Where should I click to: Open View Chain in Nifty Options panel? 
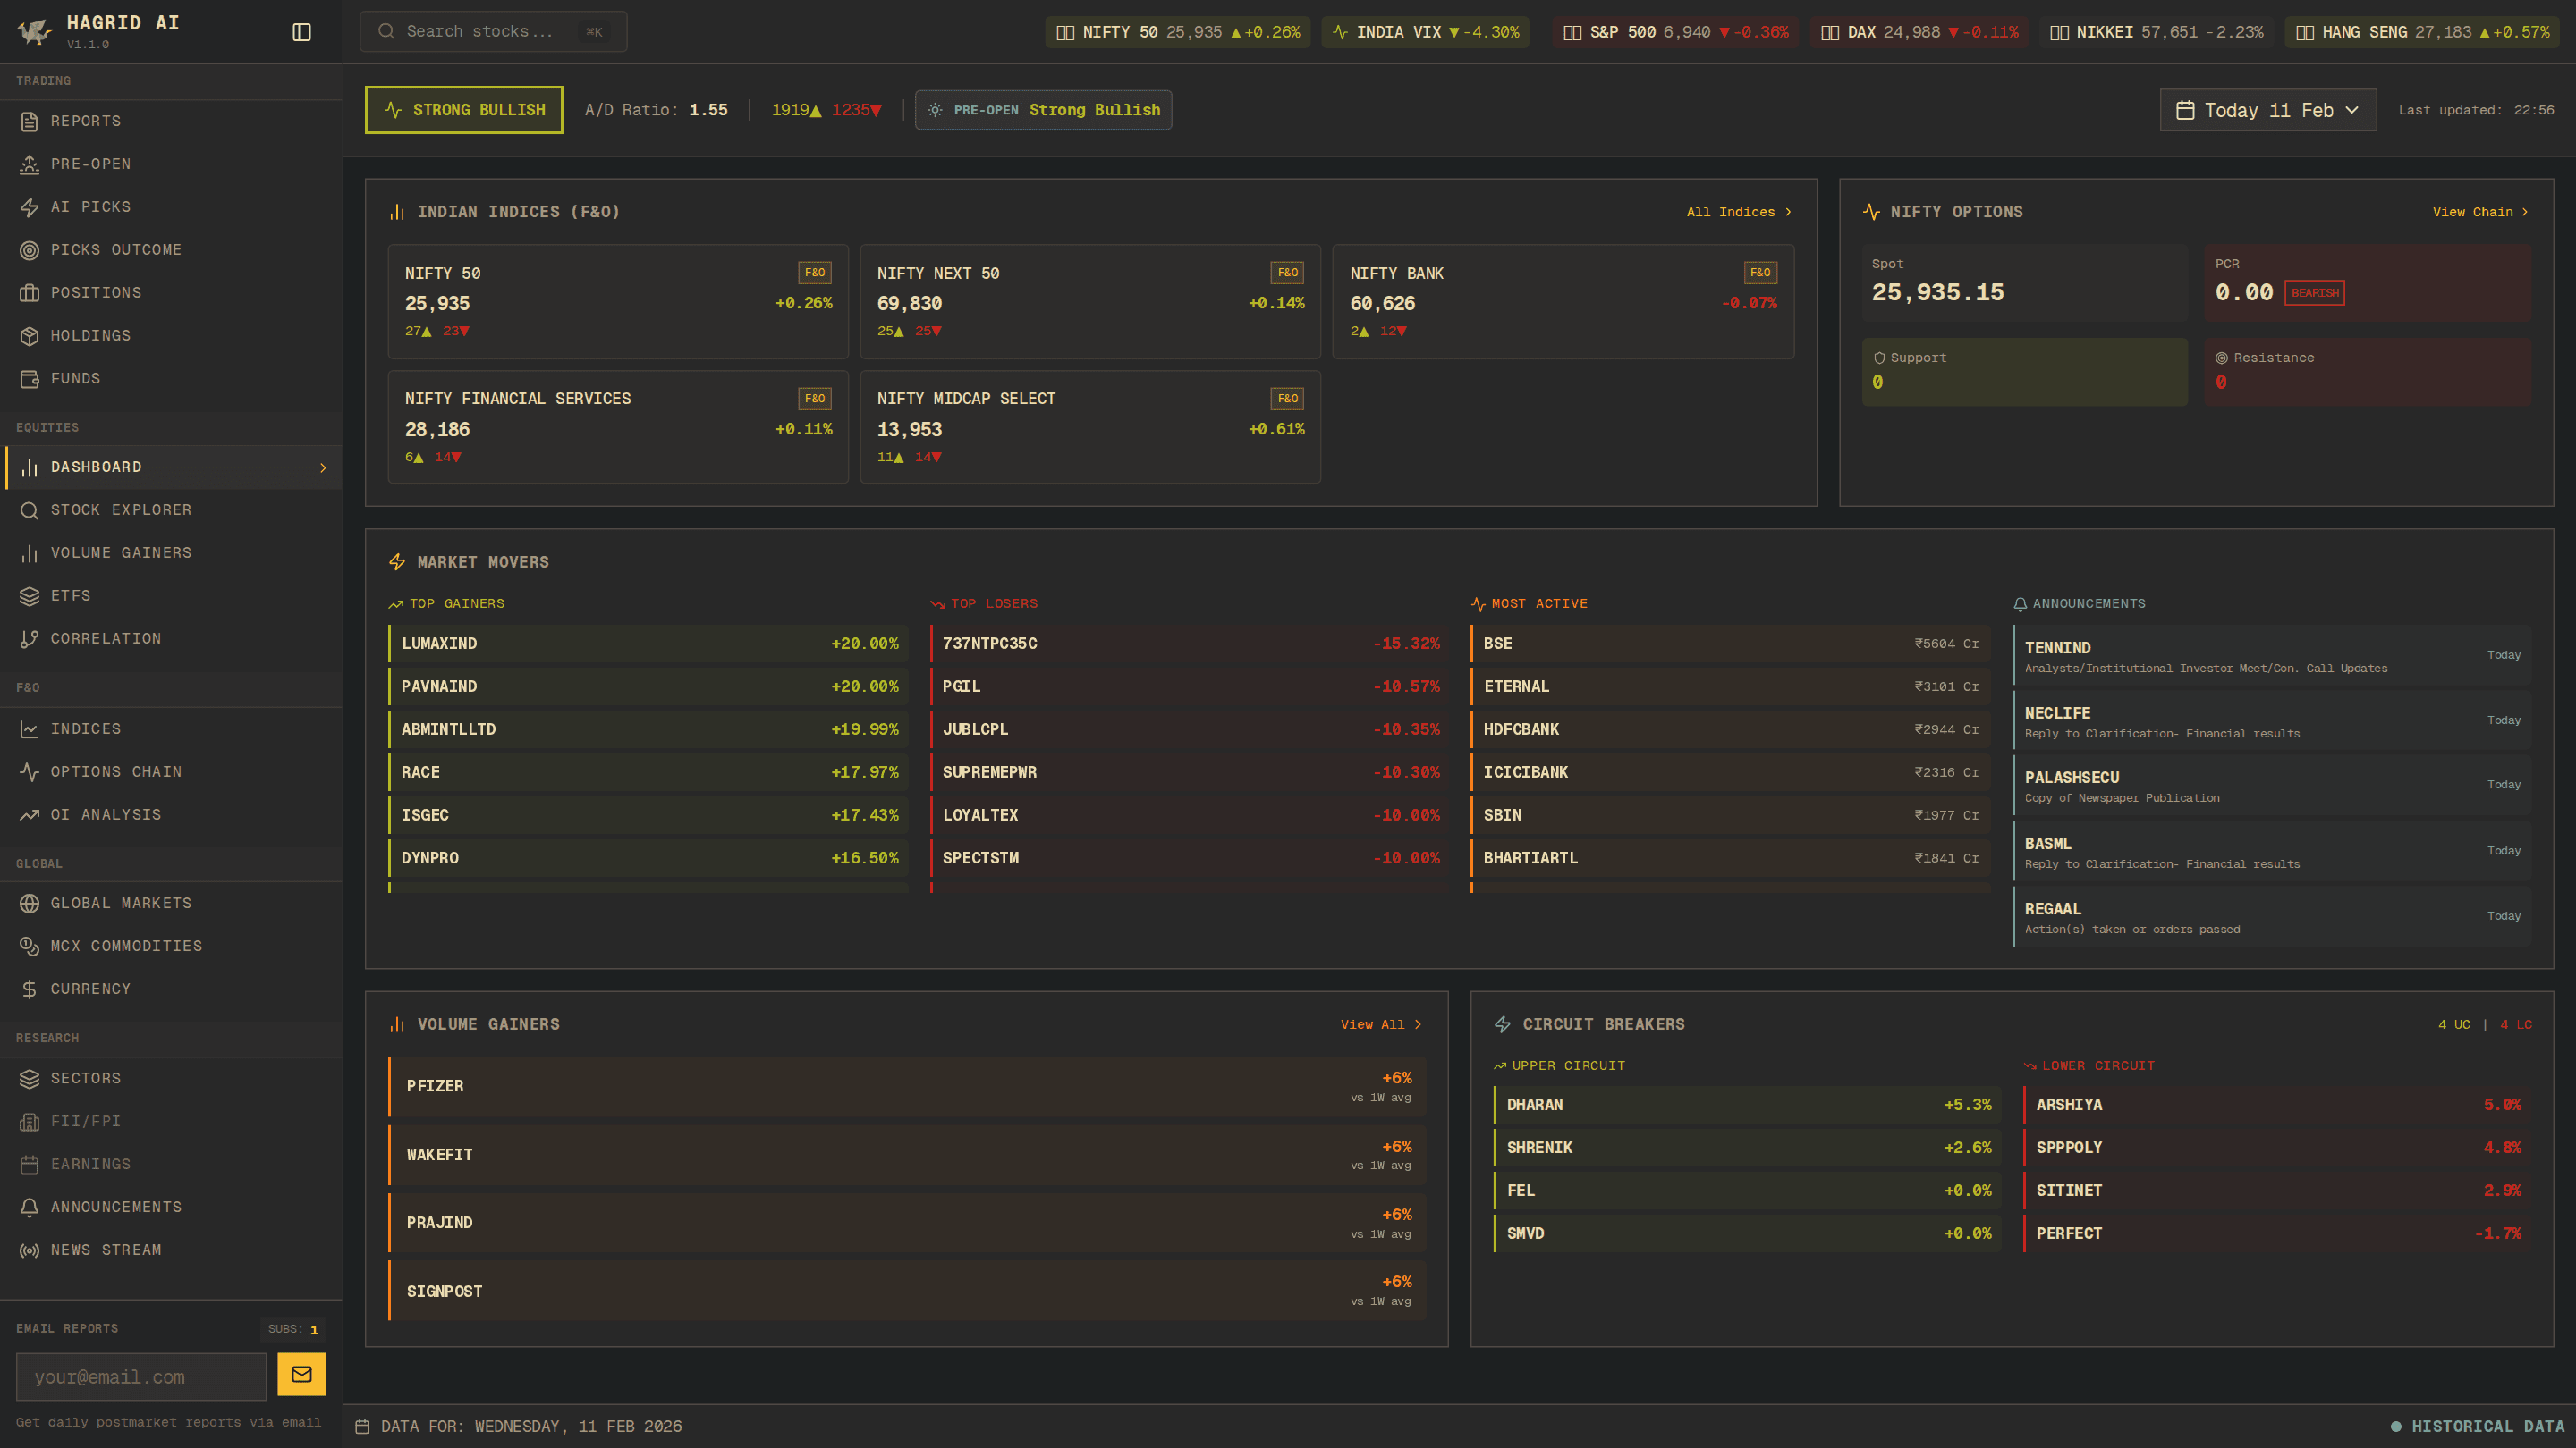click(2479, 212)
